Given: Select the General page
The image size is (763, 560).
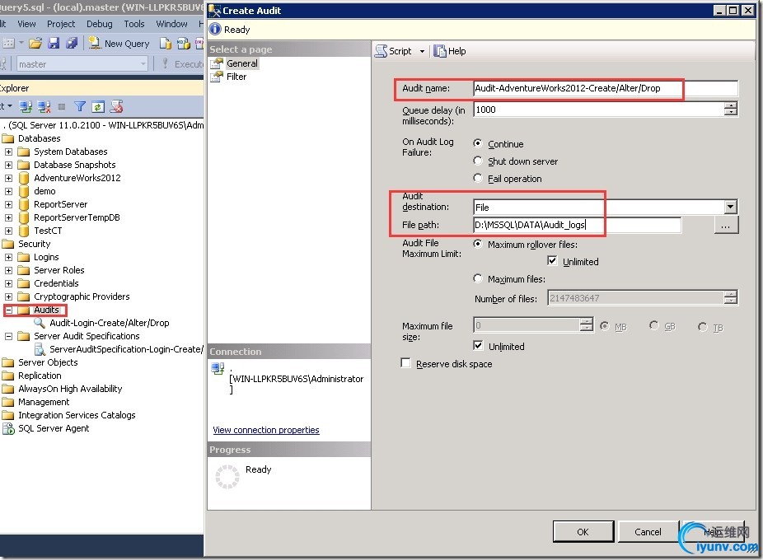Looking at the screenshot, I should 241,63.
